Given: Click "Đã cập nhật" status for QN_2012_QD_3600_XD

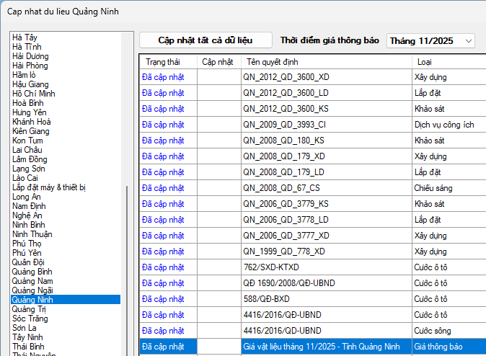Looking at the screenshot, I should tap(164, 76).
